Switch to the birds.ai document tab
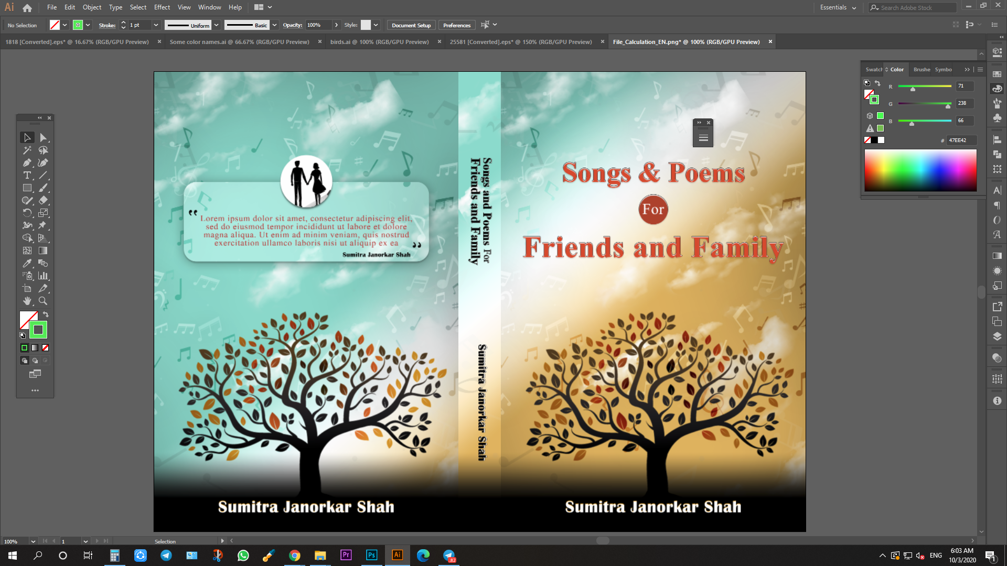Viewport: 1007px width, 566px height. [x=379, y=42]
